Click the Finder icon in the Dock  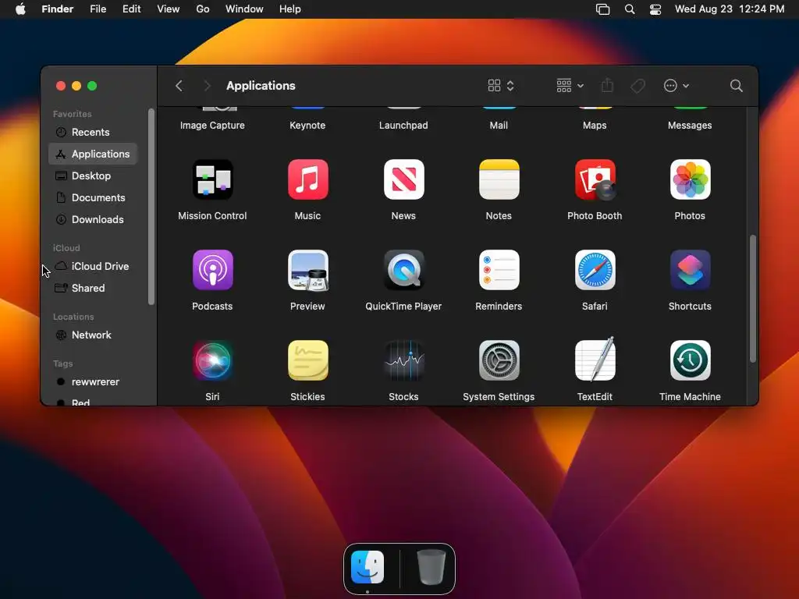(x=368, y=568)
